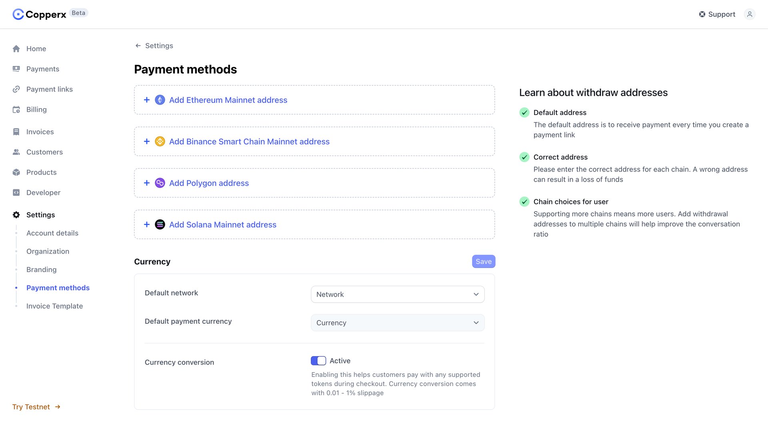Open the Default payment currency dropdown

coord(397,323)
